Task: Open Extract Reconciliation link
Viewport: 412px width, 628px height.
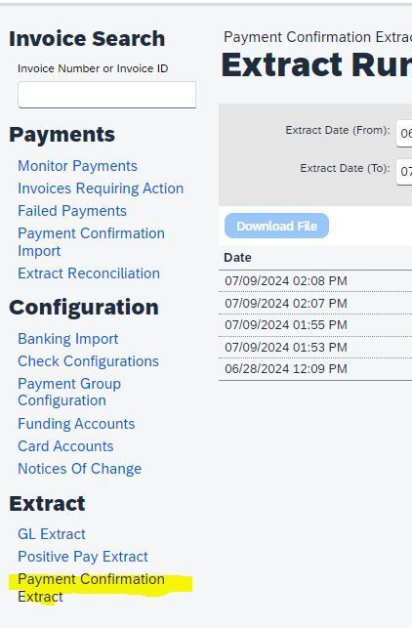Action: point(89,273)
